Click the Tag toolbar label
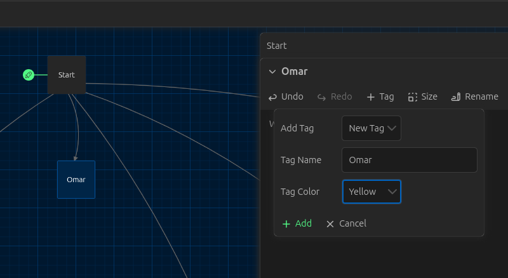The width and height of the screenshot is (508, 278). click(387, 96)
